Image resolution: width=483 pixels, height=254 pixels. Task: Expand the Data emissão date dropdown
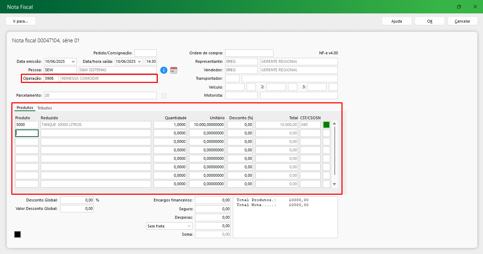pyautogui.click(x=73, y=61)
